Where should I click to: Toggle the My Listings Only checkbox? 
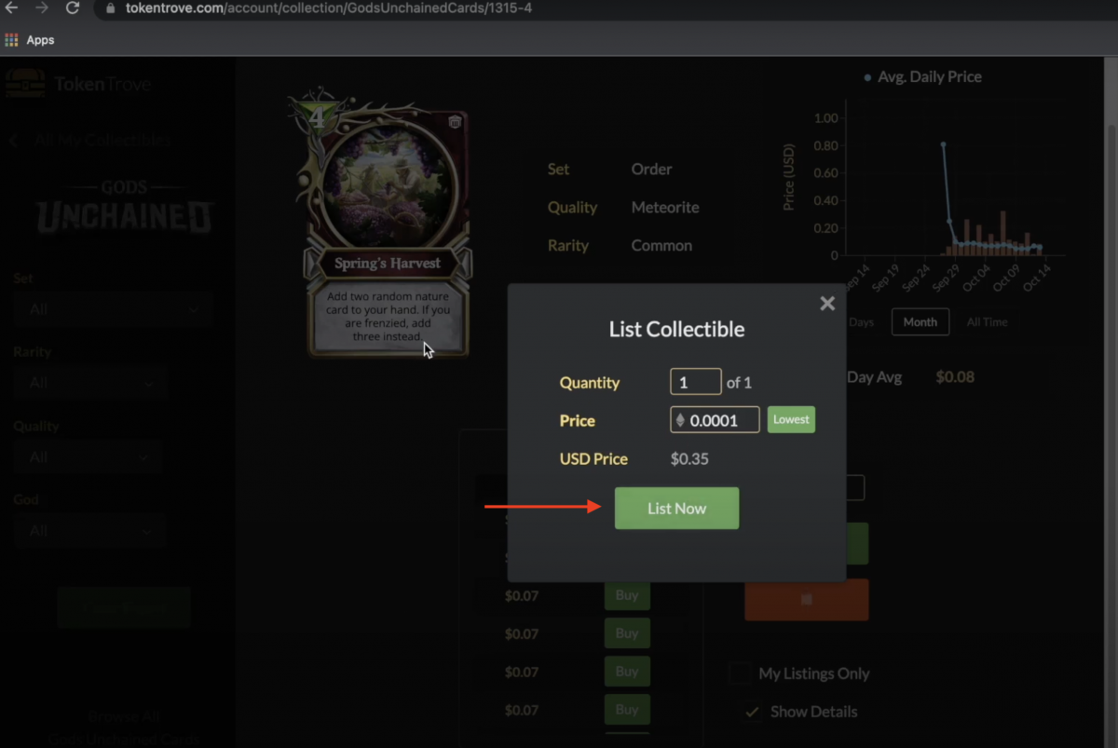coord(741,673)
